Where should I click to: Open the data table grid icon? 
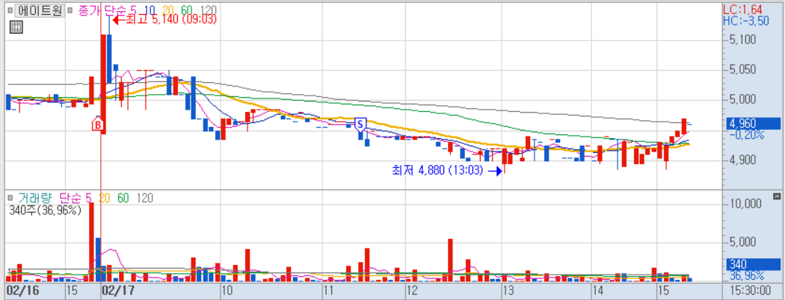click(x=16, y=27)
